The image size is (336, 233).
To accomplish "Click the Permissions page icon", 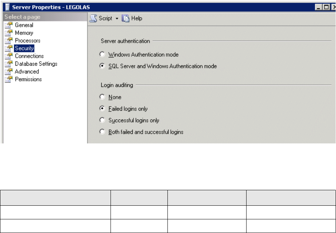I will tap(9, 79).
